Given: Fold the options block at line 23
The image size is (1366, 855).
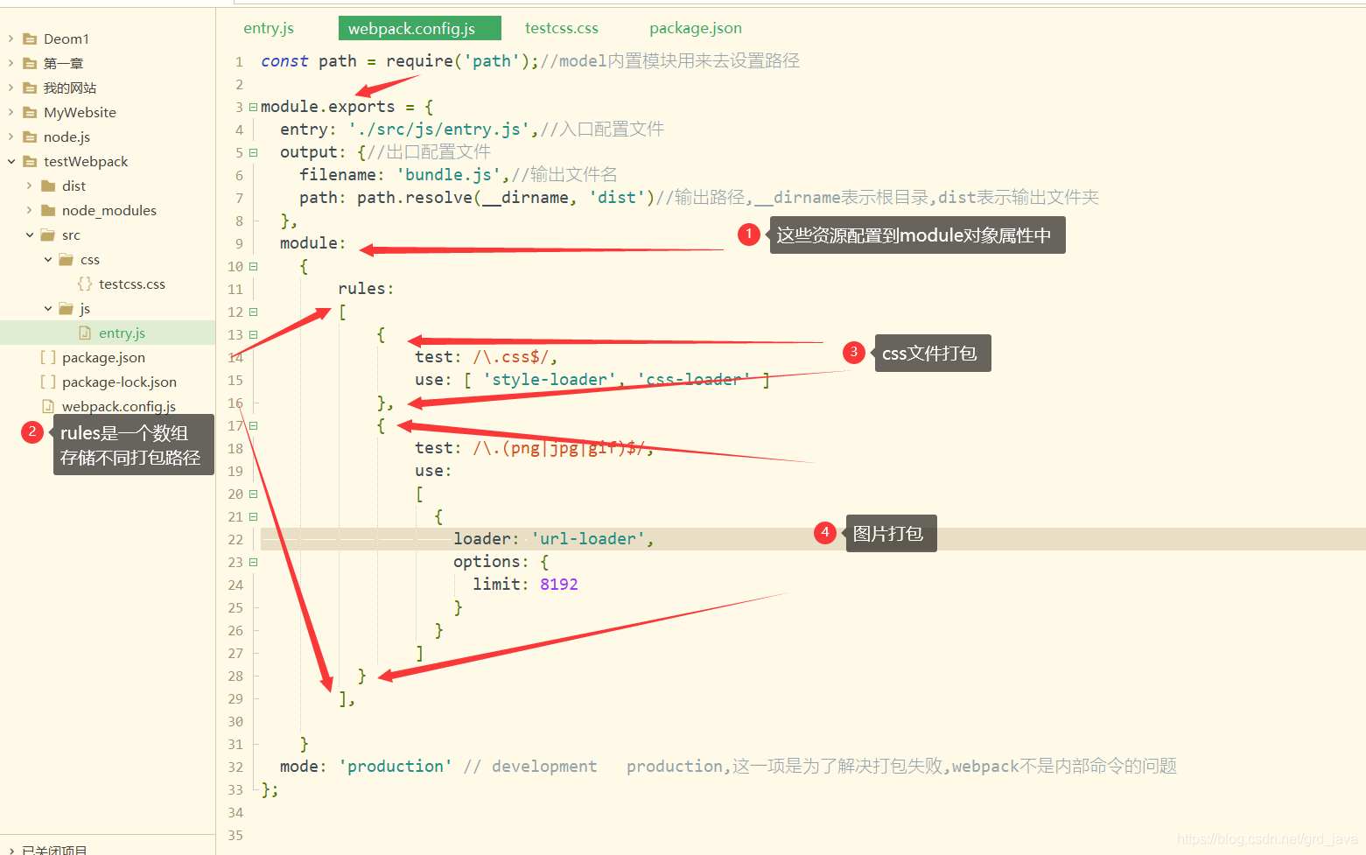Looking at the screenshot, I should click(253, 562).
